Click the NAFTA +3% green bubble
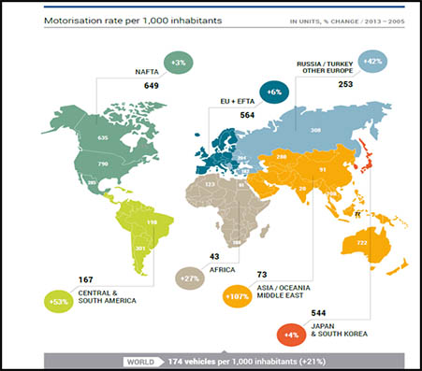This screenshot has width=422, height=371. click(x=179, y=63)
